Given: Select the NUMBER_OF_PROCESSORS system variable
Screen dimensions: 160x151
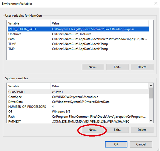Looking at the screenshot, I should tap(78, 107).
